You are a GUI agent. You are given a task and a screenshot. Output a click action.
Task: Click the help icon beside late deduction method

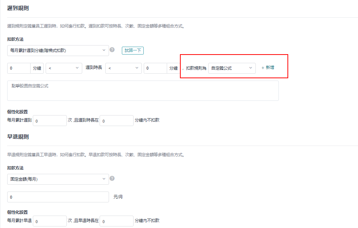pos(112,50)
